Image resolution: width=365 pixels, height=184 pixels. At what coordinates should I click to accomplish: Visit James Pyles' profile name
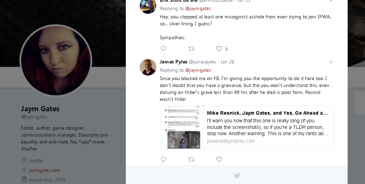pos(173,62)
